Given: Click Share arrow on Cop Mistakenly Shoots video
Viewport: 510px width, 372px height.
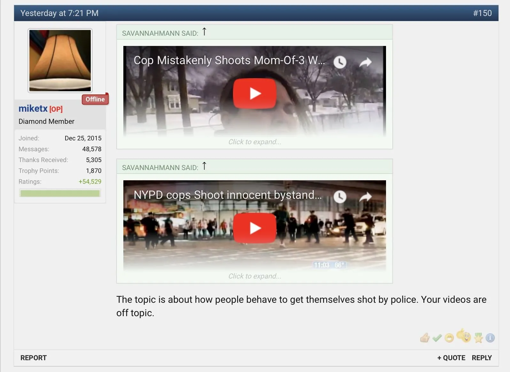Looking at the screenshot, I should pyautogui.click(x=366, y=62).
